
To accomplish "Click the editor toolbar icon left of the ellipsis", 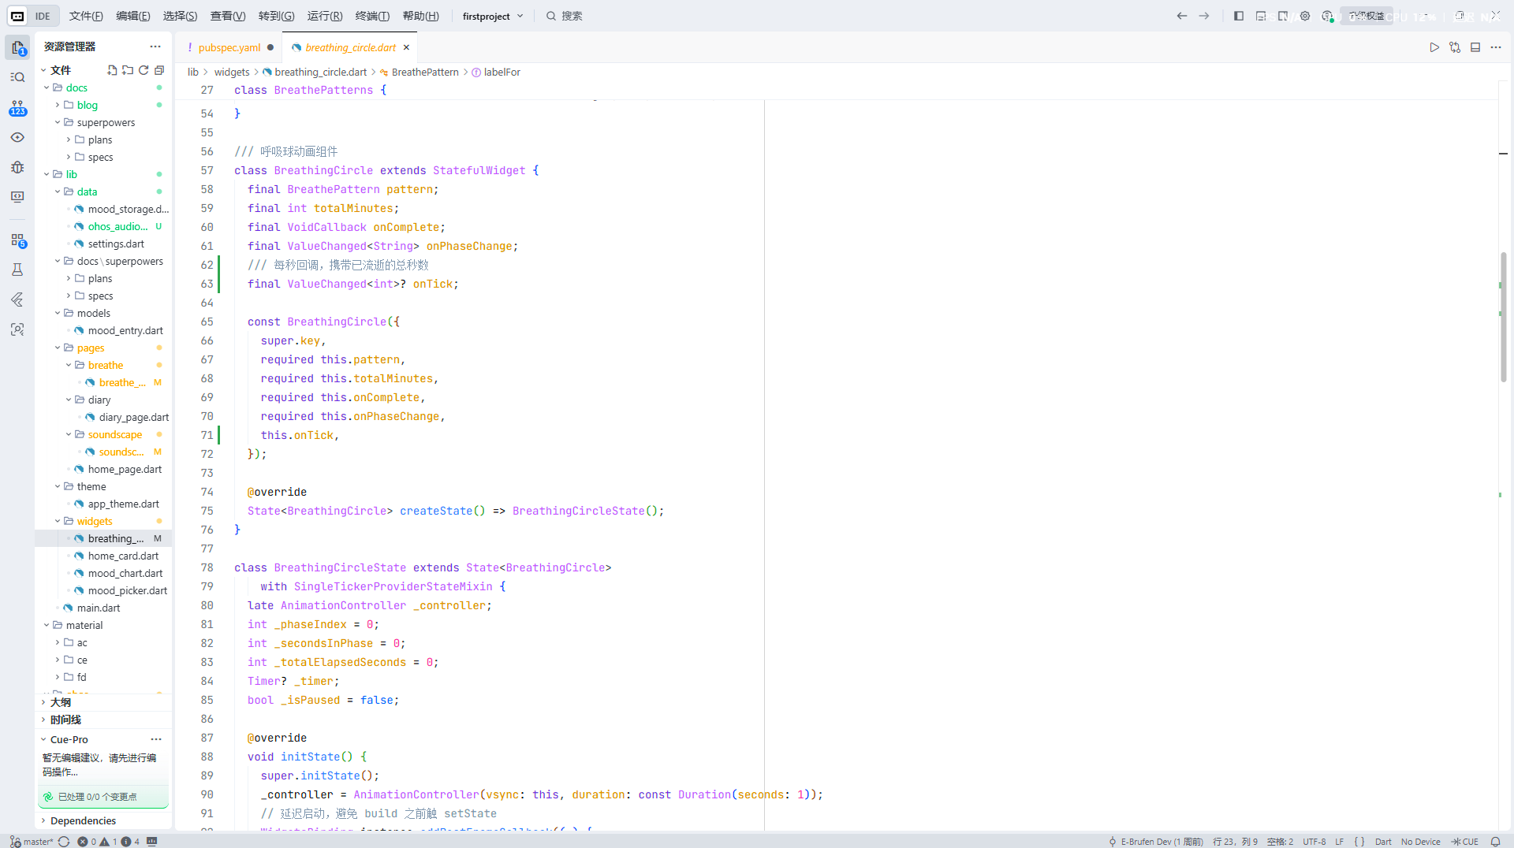I will click(1475, 47).
